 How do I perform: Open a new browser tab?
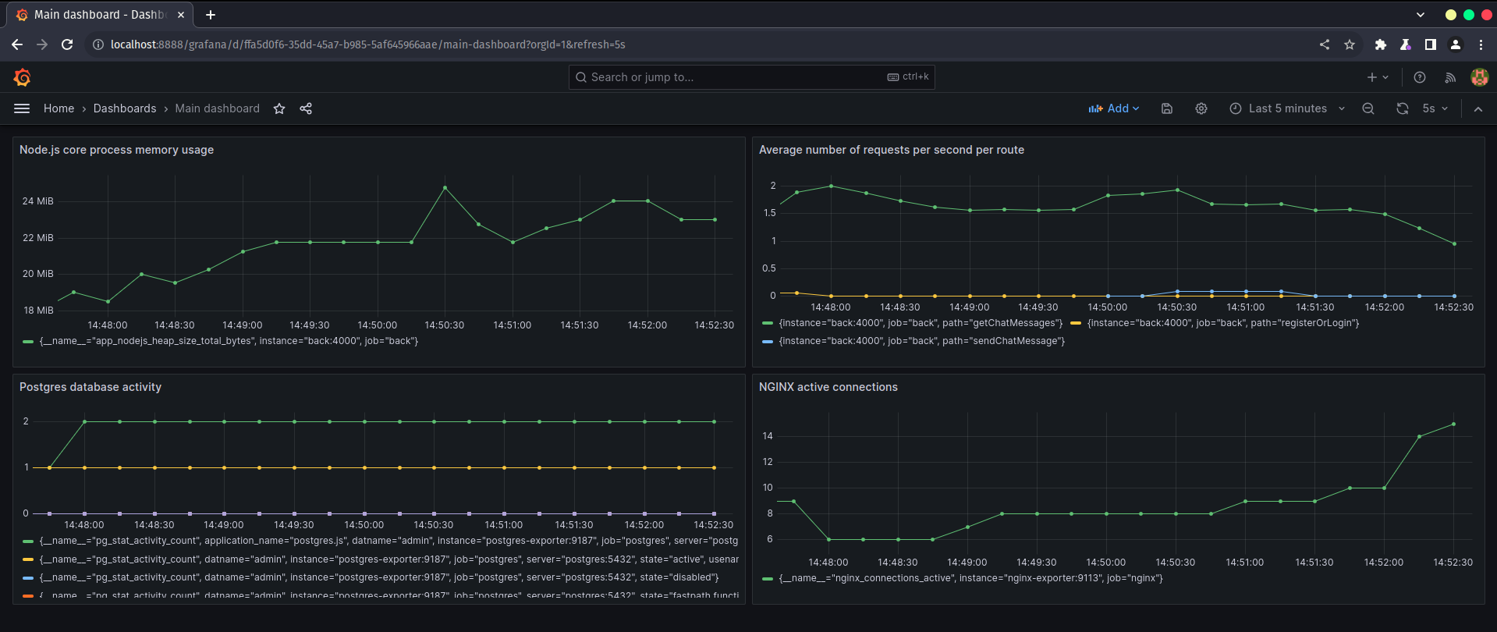click(x=211, y=15)
